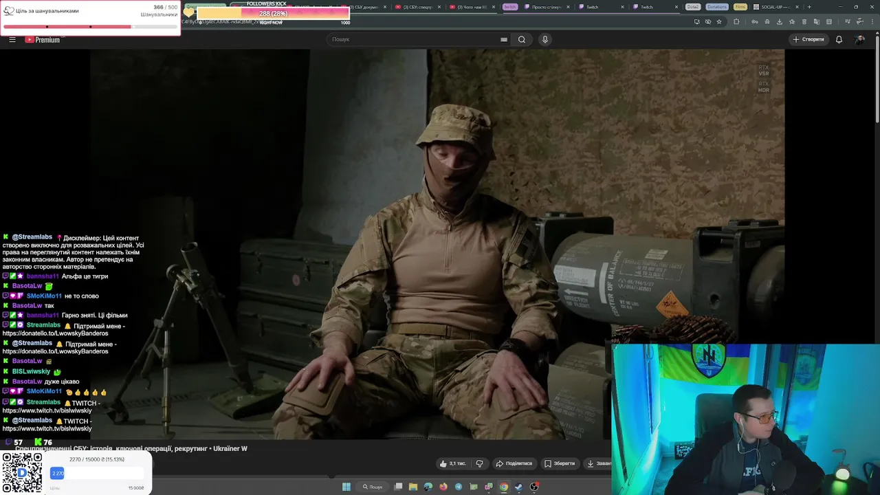Expand the Donations tab group
880x495 pixels.
coord(717,7)
